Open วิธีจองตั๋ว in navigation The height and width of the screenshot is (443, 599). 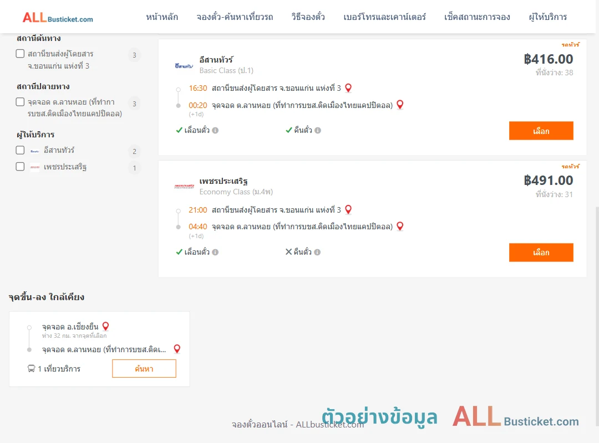click(x=308, y=17)
